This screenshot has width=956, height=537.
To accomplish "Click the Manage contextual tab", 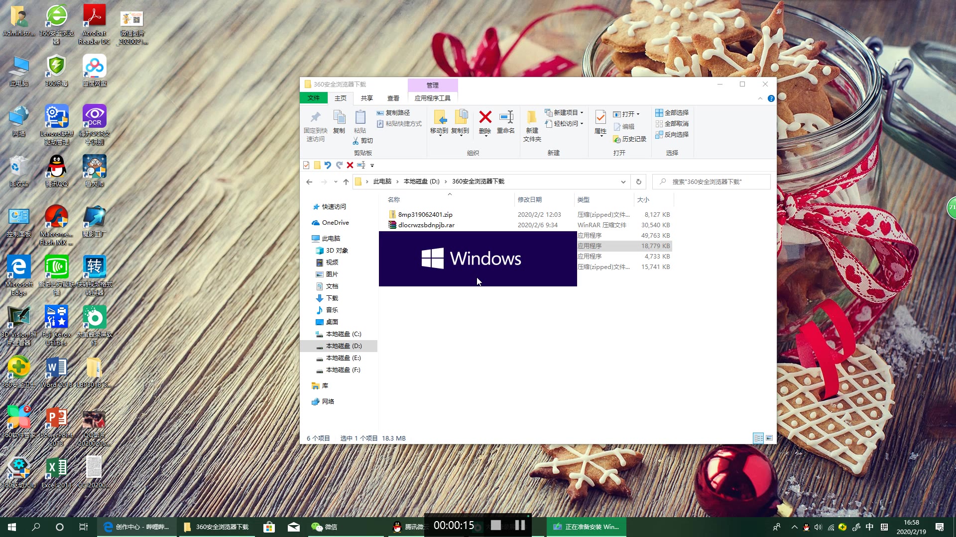I will [433, 85].
